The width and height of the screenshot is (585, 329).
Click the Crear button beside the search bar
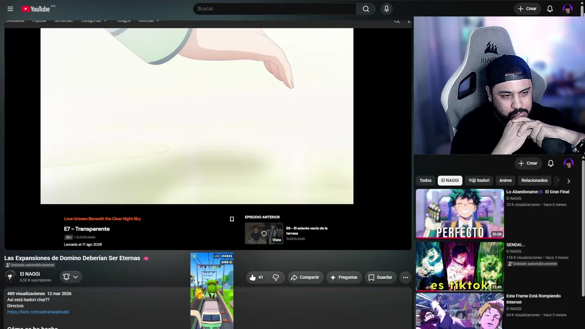click(527, 9)
